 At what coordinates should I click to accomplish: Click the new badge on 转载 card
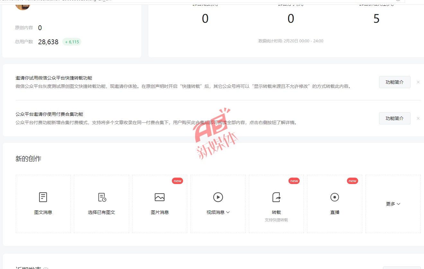(x=294, y=181)
